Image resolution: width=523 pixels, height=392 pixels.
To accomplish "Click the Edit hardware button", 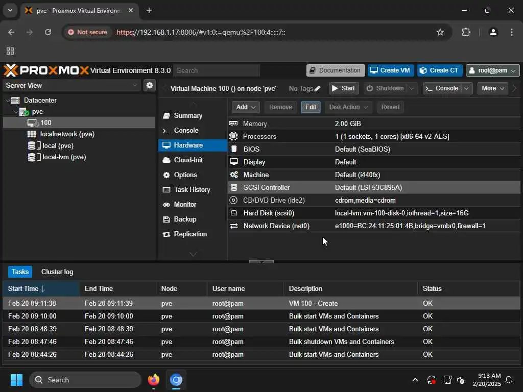I will coord(311,107).
